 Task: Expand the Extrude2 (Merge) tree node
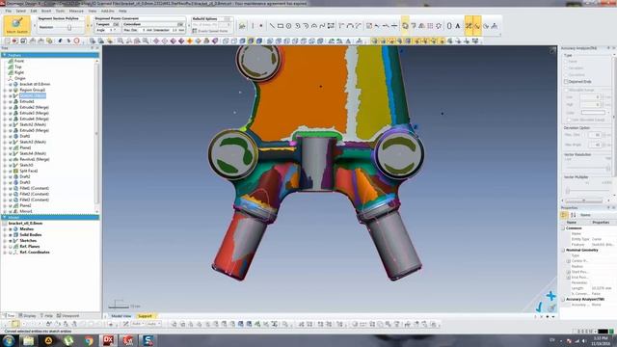tap(5, 107)
